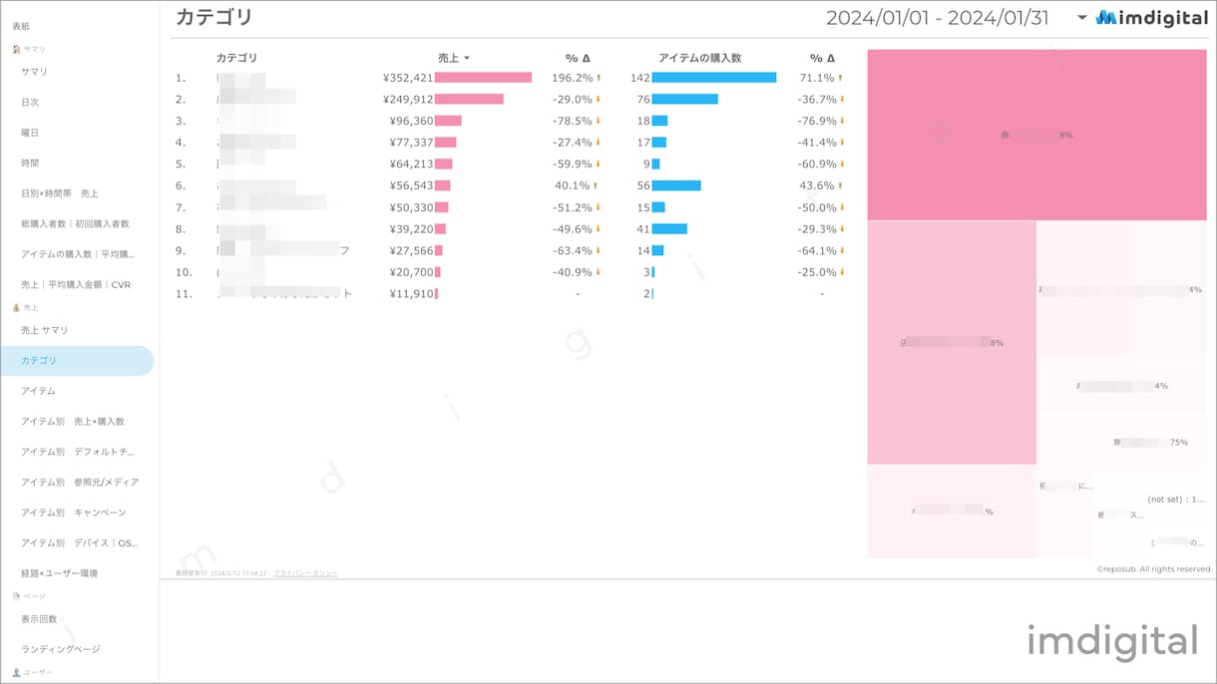Click the (not set) treemap tile
The width and height of the screenshot is (1217, 684).
[1177, 500]
